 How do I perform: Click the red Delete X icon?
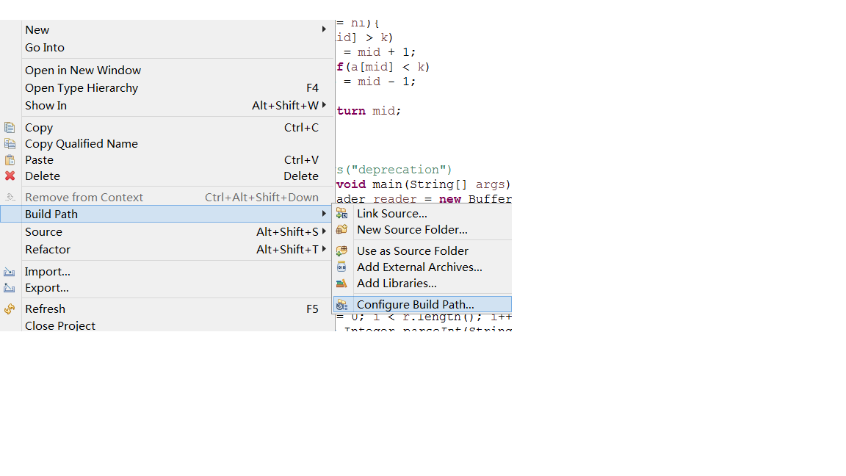(10, 176)
